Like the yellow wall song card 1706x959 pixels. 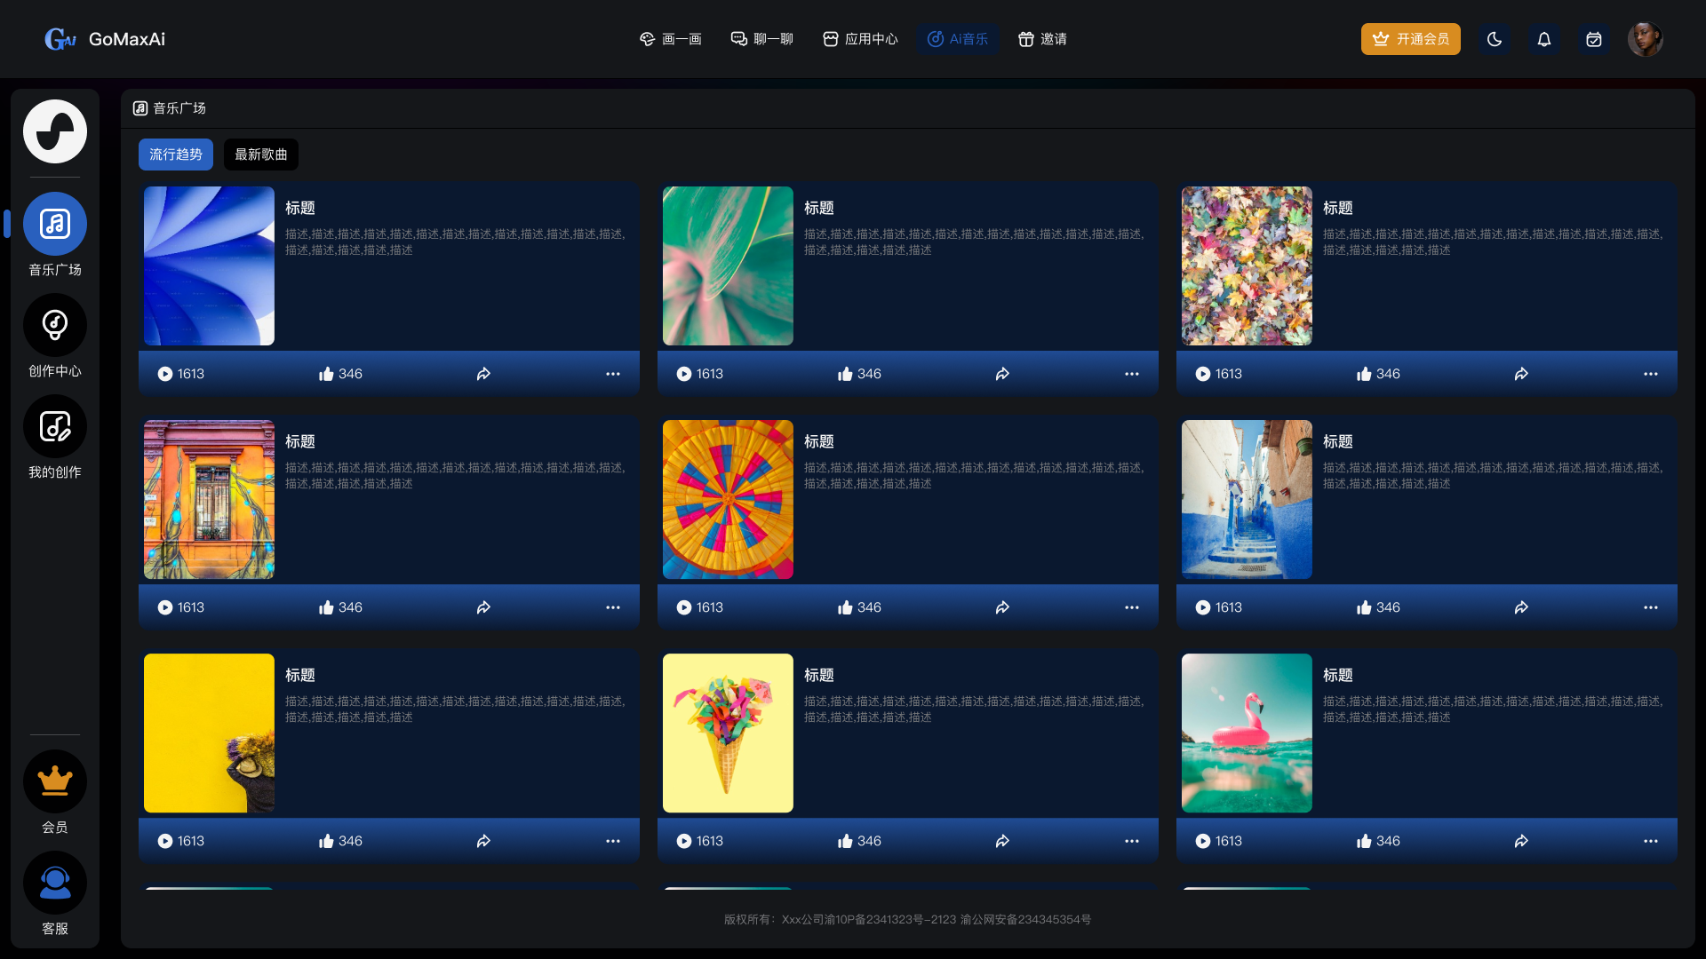coord(326,841)
